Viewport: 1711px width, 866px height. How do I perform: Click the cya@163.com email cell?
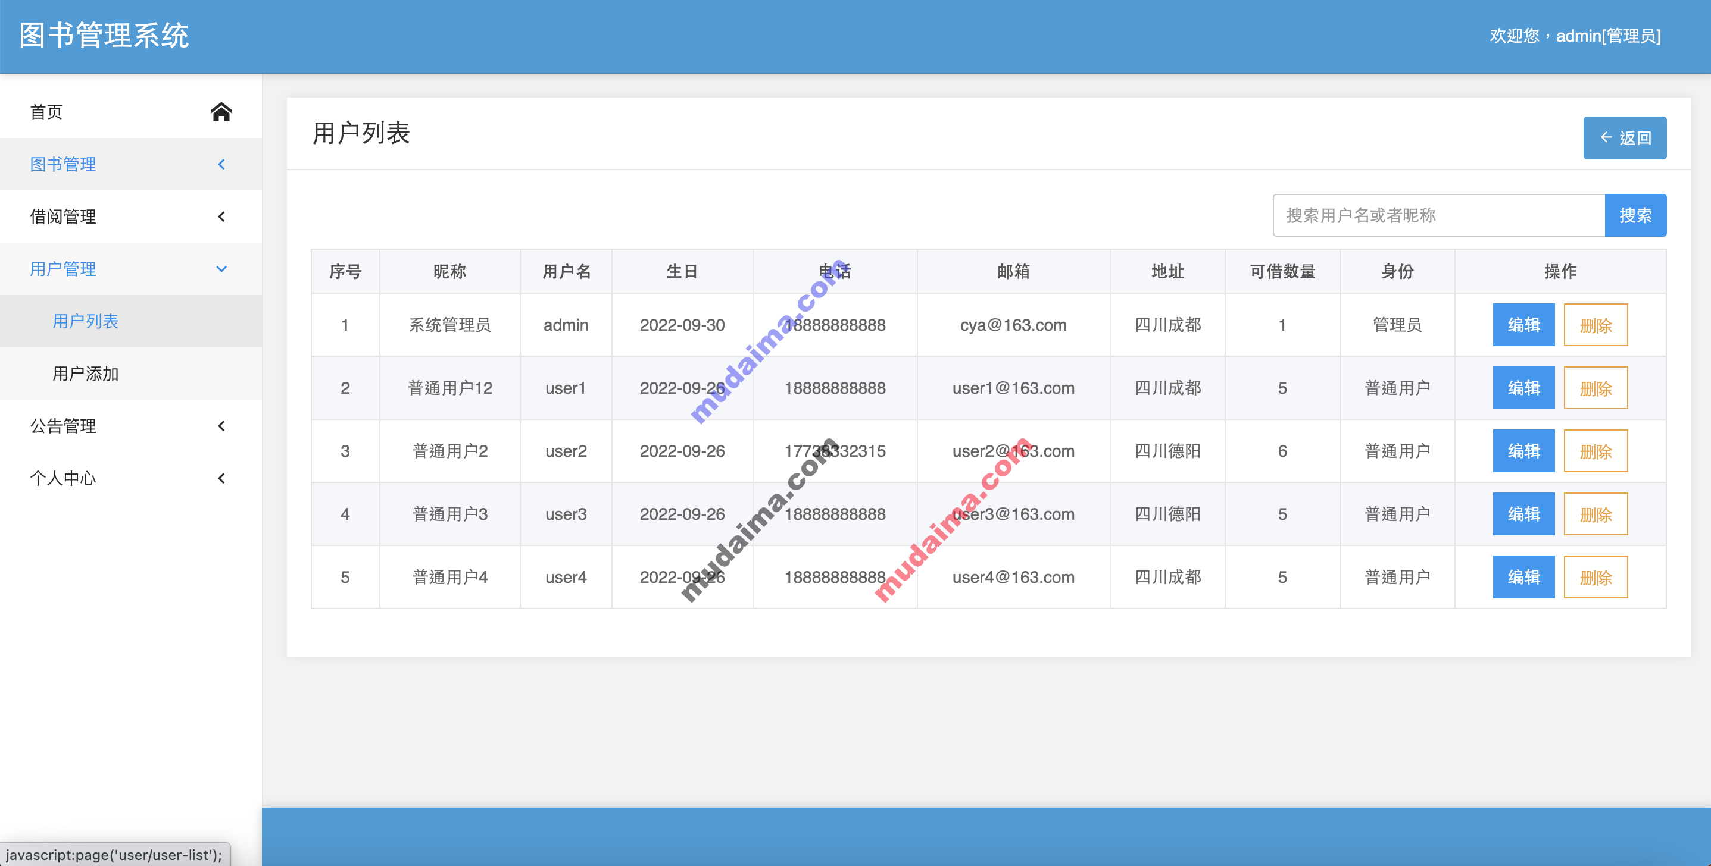(1014, 325)
